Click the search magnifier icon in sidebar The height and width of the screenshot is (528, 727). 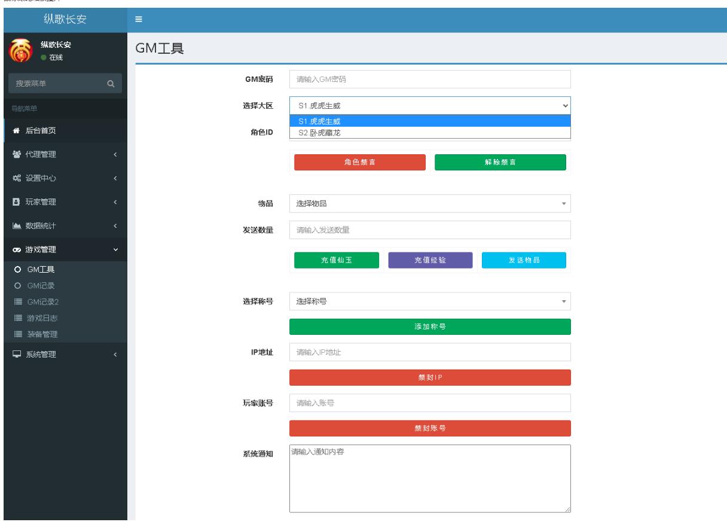[110, 84]
